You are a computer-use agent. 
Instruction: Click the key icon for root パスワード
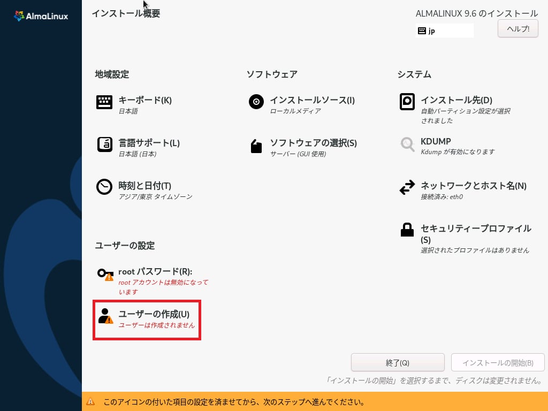pyautogui.click(x=105, y=275)
